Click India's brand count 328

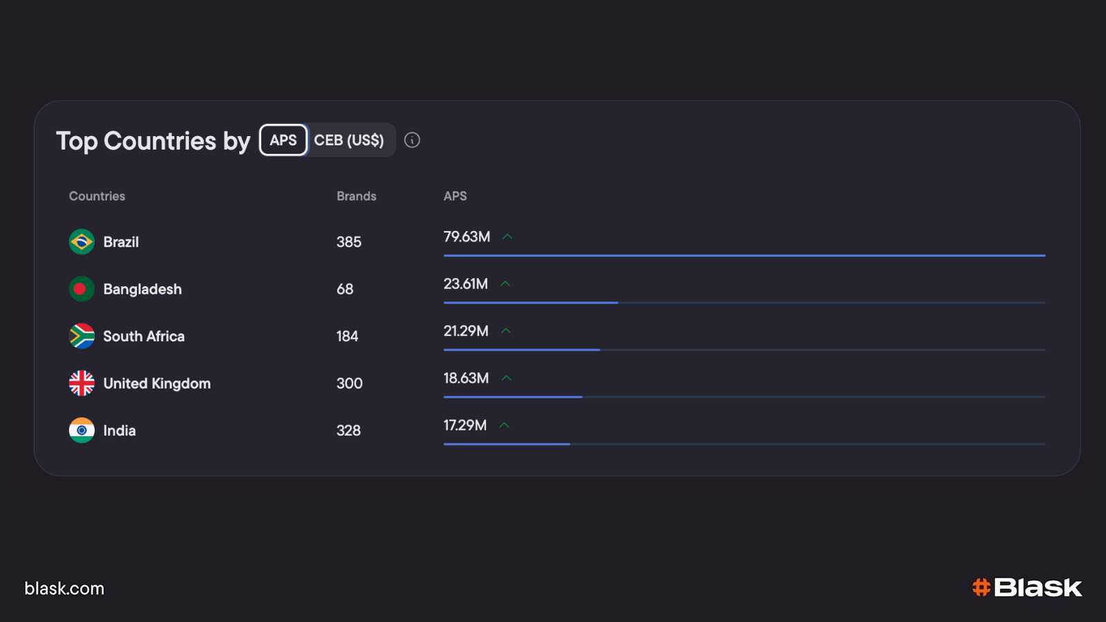coord(348,431)
